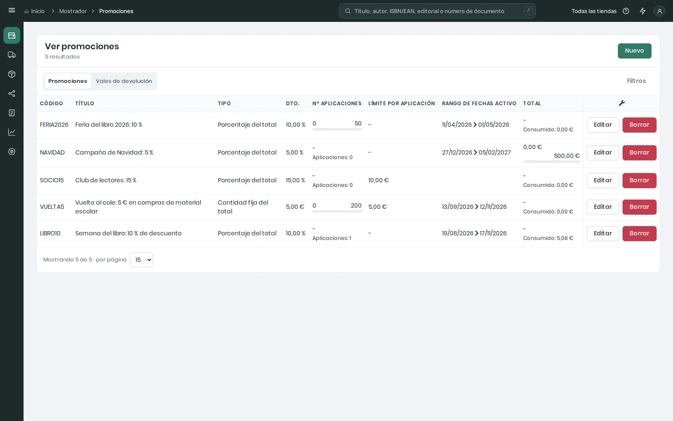The image size is (673, 421).
Task: Go to Mostrador breadcrumb
Action: click(73, 11)
